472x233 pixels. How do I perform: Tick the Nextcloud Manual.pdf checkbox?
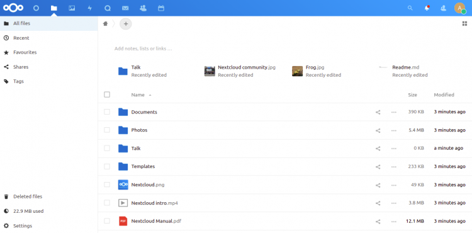107,221
